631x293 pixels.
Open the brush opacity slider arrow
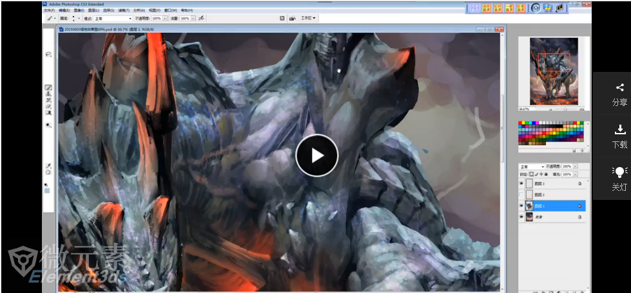[x=164, y=19]
